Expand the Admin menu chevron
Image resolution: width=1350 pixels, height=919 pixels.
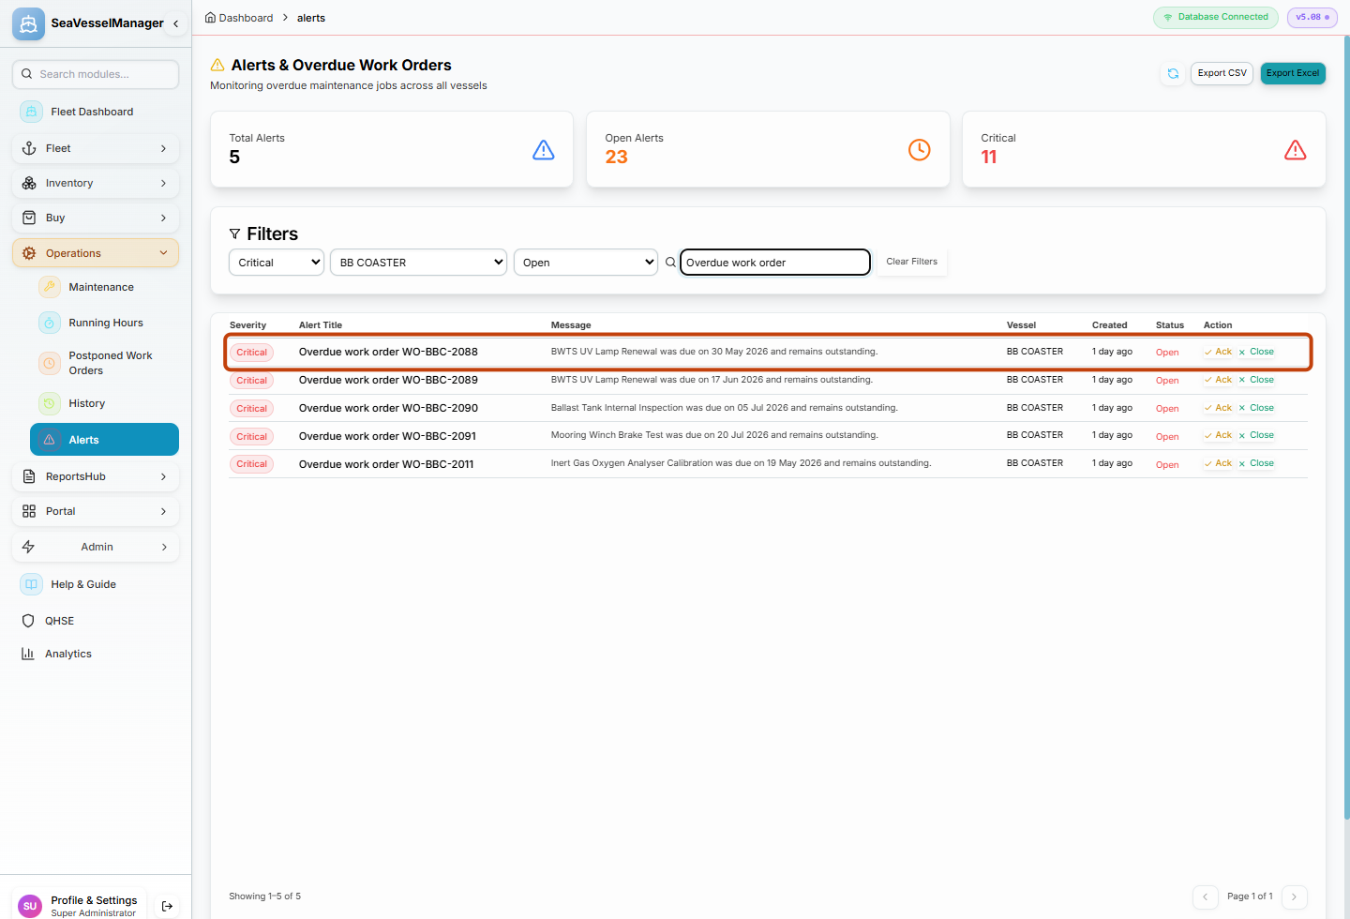pos(164,547)
